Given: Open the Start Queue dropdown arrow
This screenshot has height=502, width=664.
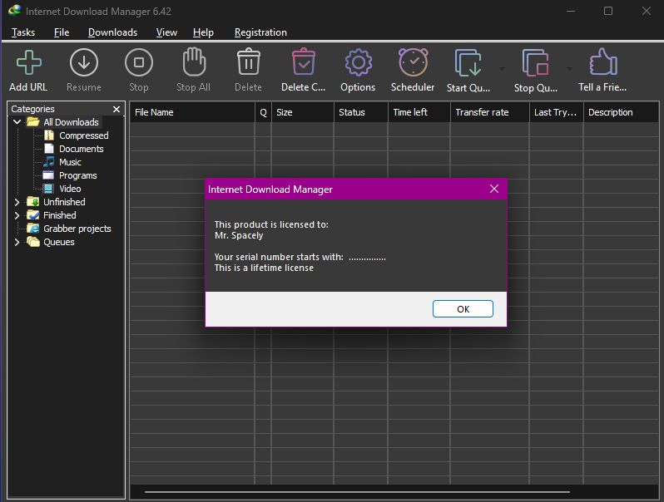Looking at the screenshot, I should click(502, 68).
